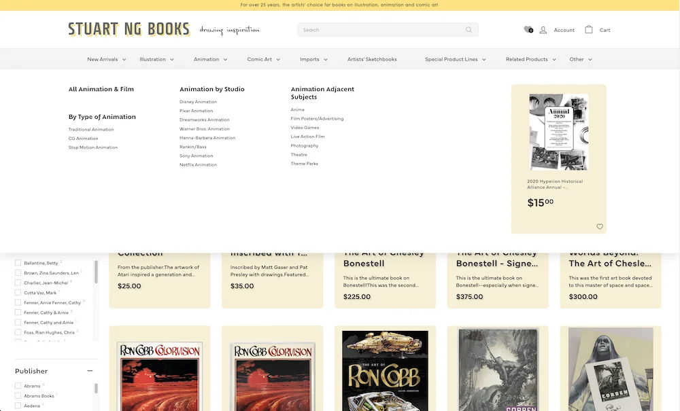Viewport: 680px width, 411px height.
Task: Enable the Abrams Books publisher filter
Action: pyautogui.click(x=18, y=395)
